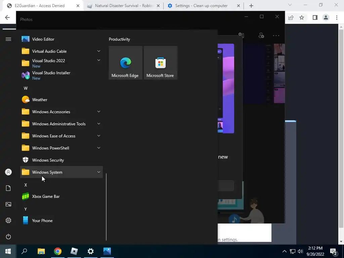Screen dimensions: 344x258
Task: Click the Start menu app list scrollbar
Action: [x=106, y=207]
